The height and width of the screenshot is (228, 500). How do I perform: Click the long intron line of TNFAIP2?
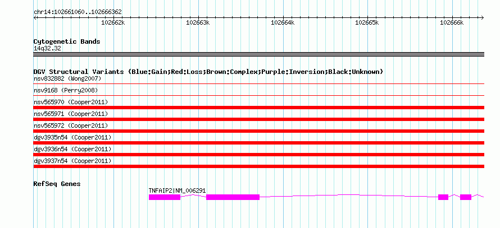click(x=349, y=196)
